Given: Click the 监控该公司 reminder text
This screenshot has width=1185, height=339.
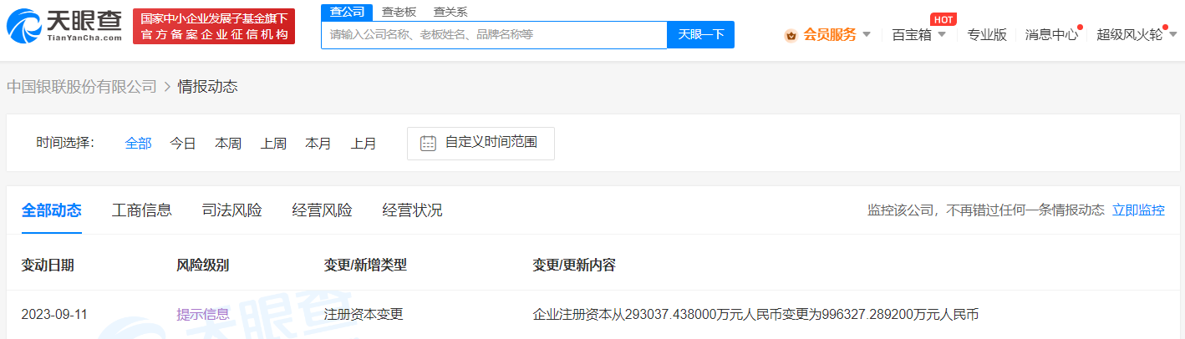Looking at the screenshot, I should 986,210.
